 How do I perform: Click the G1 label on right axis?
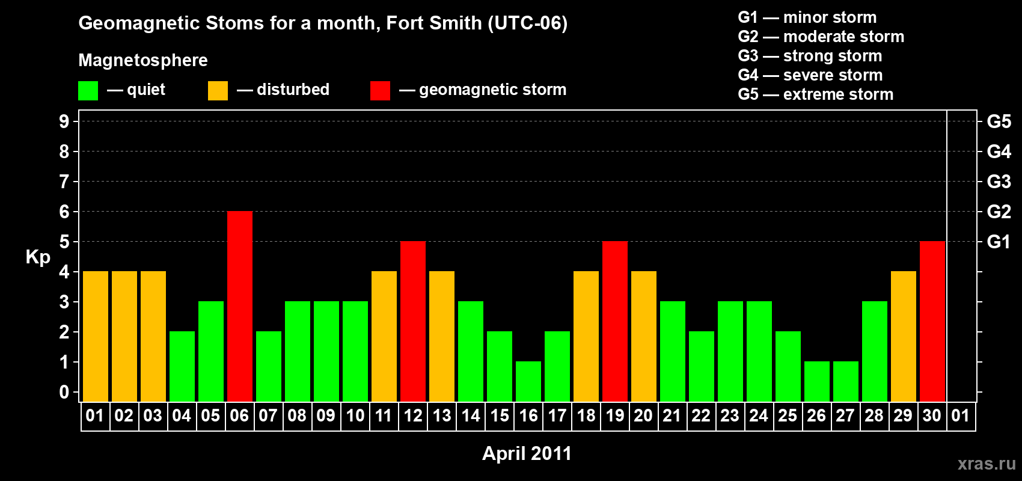[x=999, y=242]
